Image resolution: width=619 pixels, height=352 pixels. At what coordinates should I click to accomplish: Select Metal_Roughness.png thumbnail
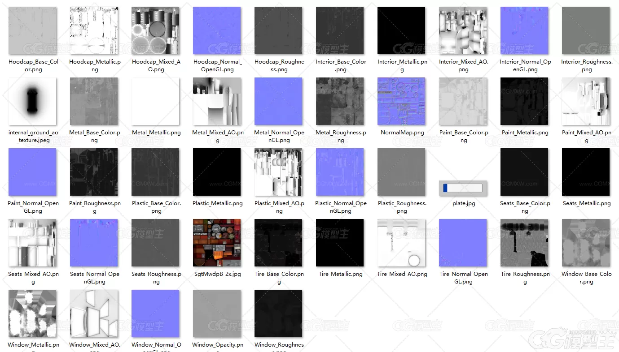[340, 101]
